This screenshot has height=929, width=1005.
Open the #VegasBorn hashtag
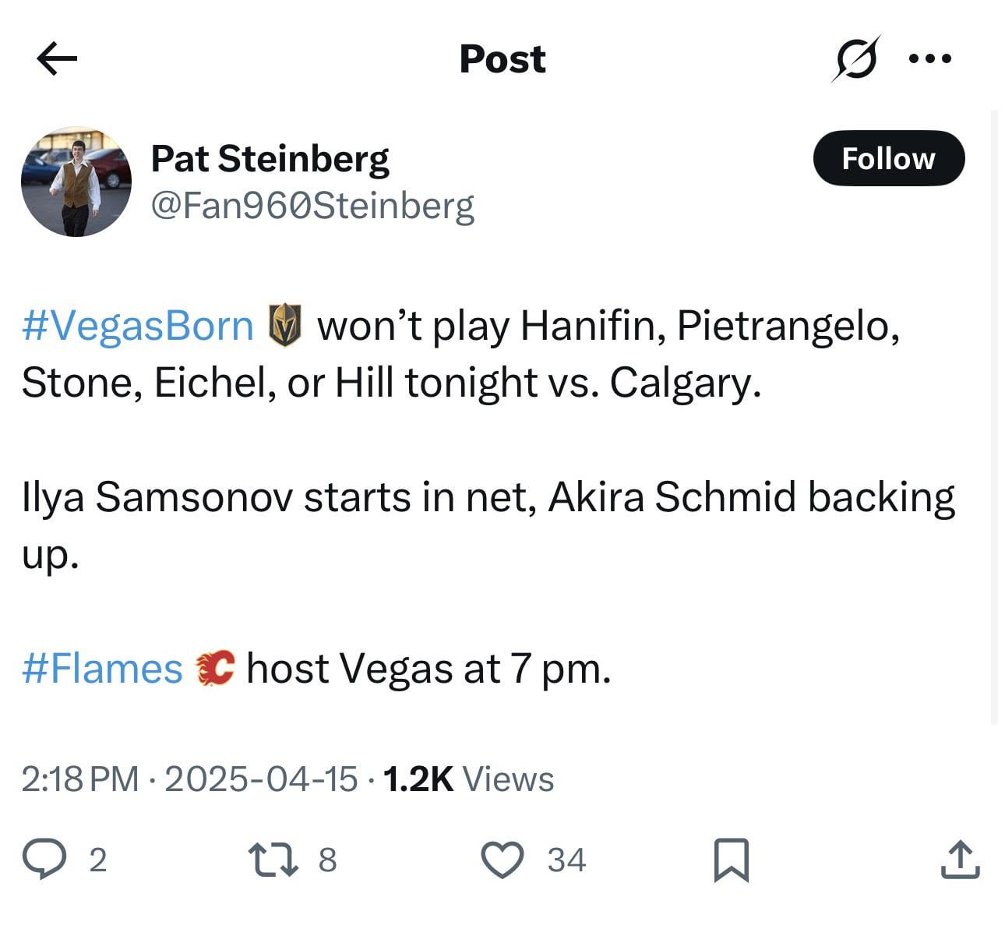click(138, 325)
